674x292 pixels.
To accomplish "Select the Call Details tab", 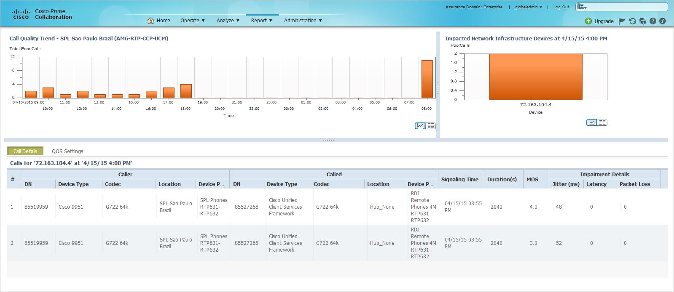I will pyautogui.click(x=25, y=151).
